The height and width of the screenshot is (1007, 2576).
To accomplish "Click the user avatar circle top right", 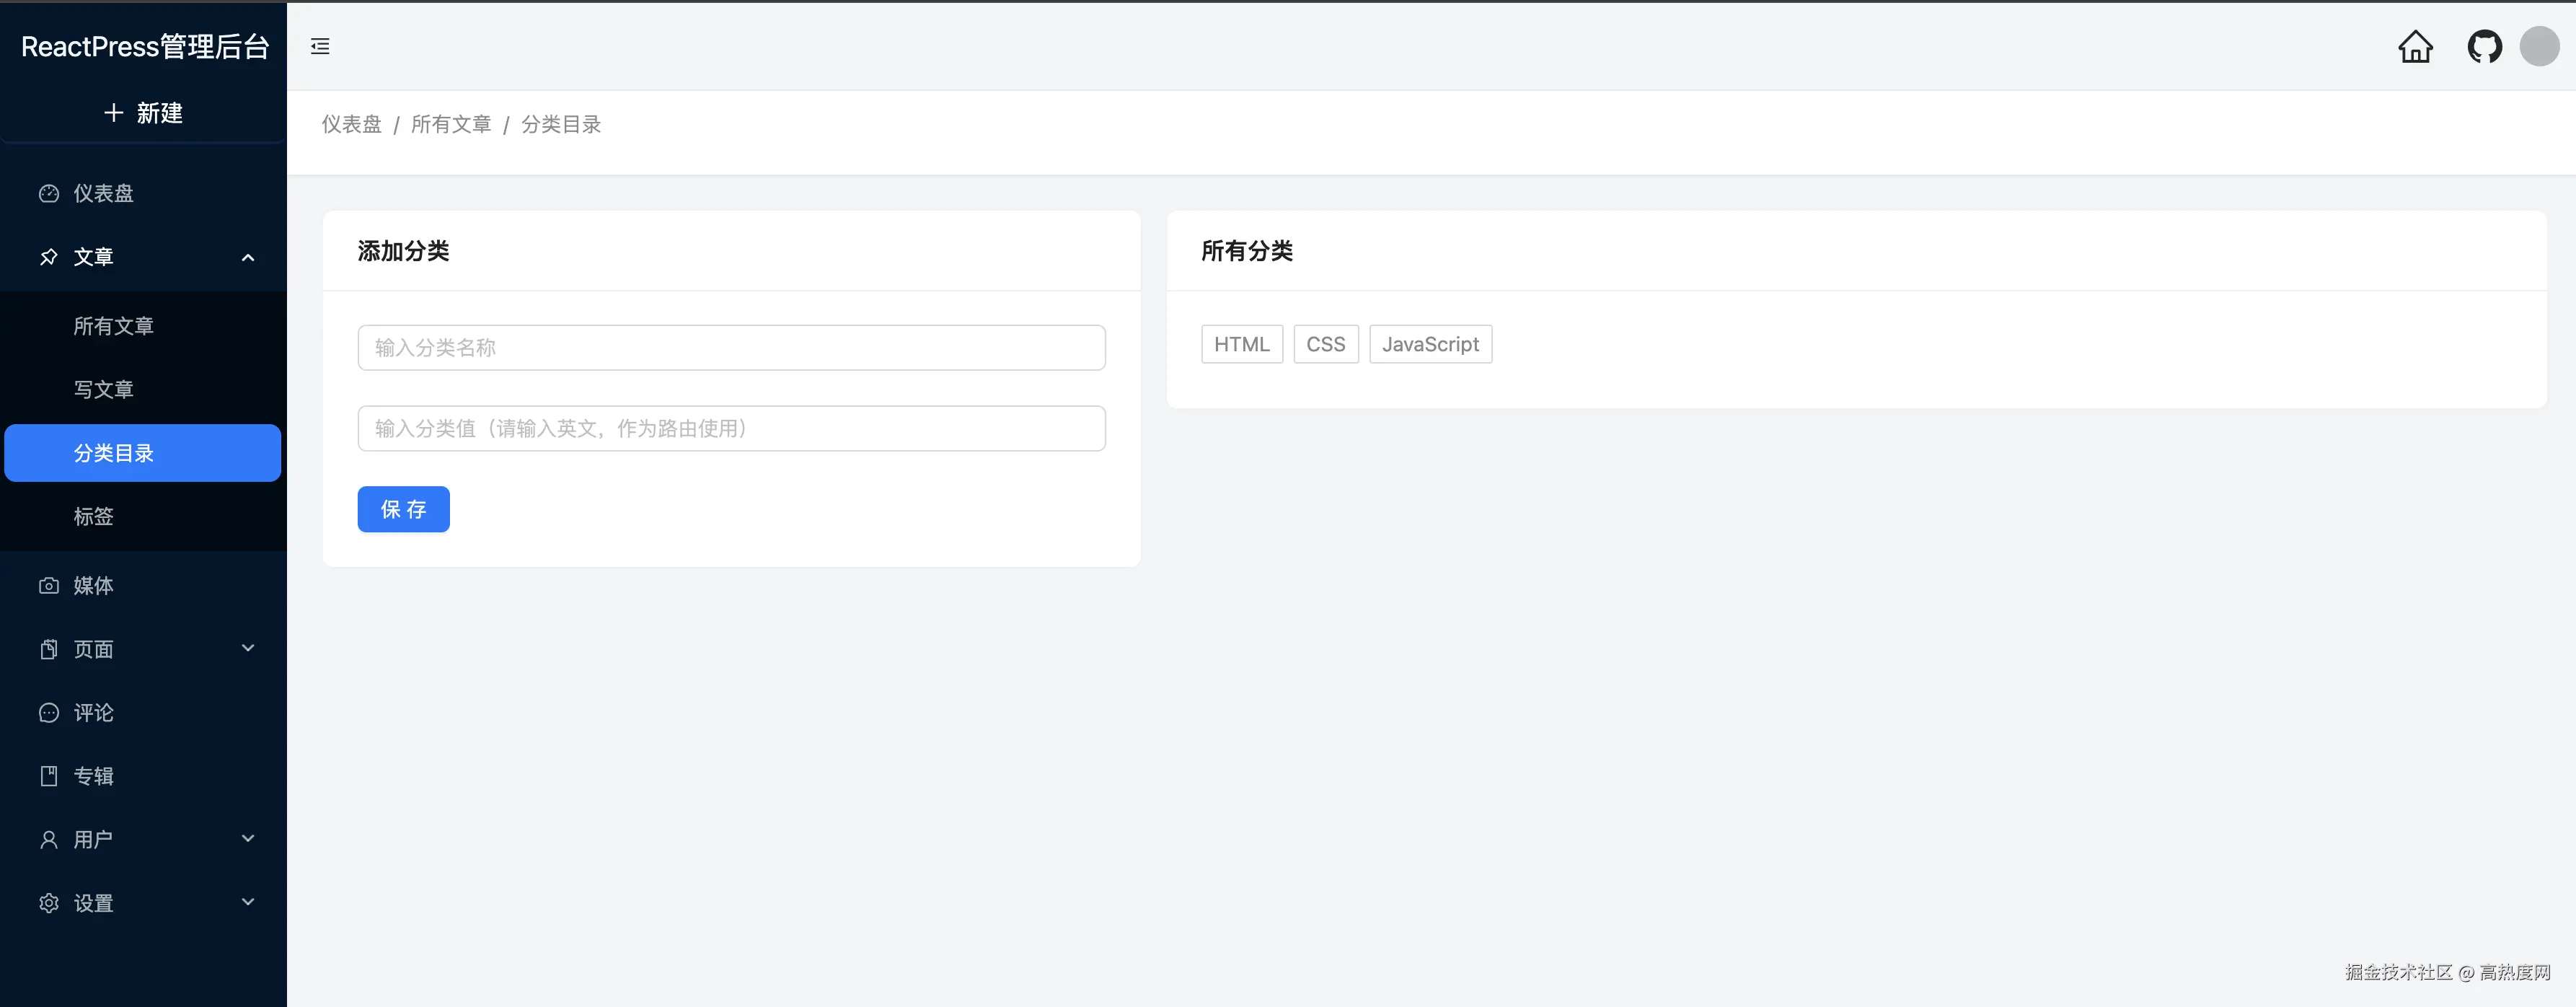I will click(2539, 46).
